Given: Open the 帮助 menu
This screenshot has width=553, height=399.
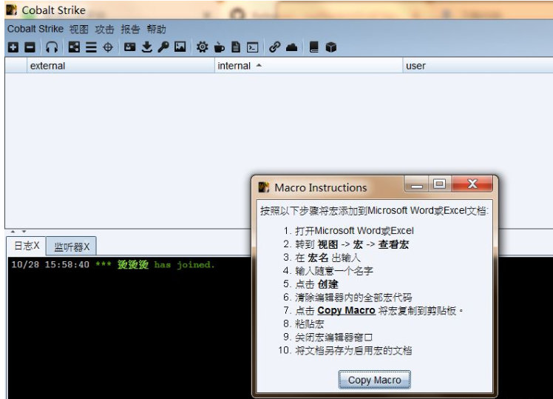Looking at the screenshot, I should click(156, 29).
